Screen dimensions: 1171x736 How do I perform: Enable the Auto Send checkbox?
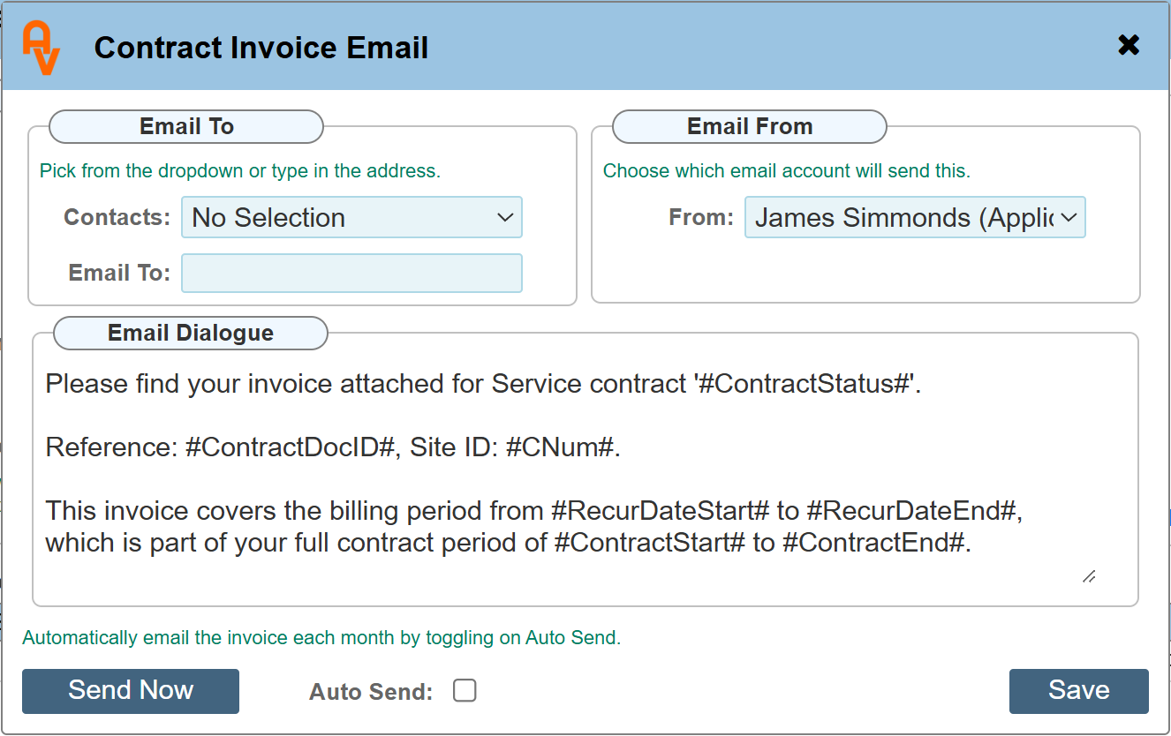pyautogui.click(x=465, y=690)
